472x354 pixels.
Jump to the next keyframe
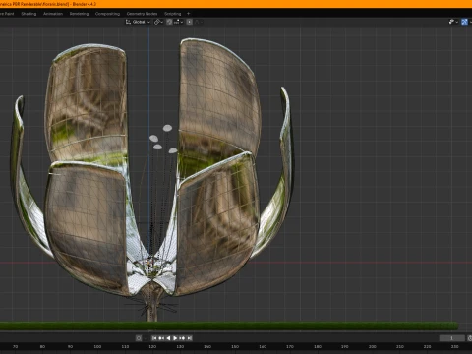tap(182, 338)
